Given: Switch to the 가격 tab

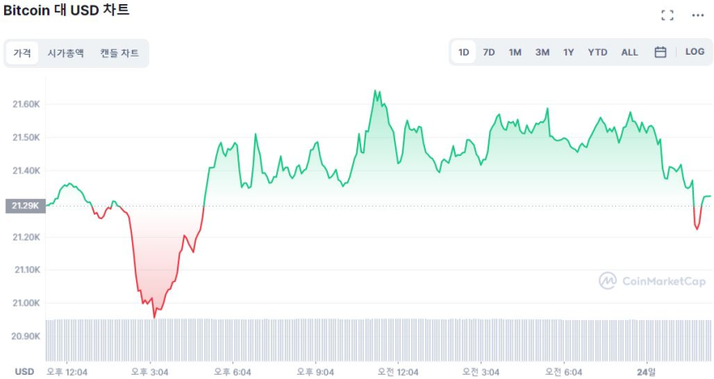Looking at the screenshot, I should 22,53.
